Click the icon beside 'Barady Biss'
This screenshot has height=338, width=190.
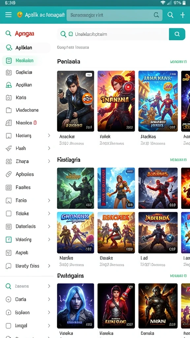point(8,266)
